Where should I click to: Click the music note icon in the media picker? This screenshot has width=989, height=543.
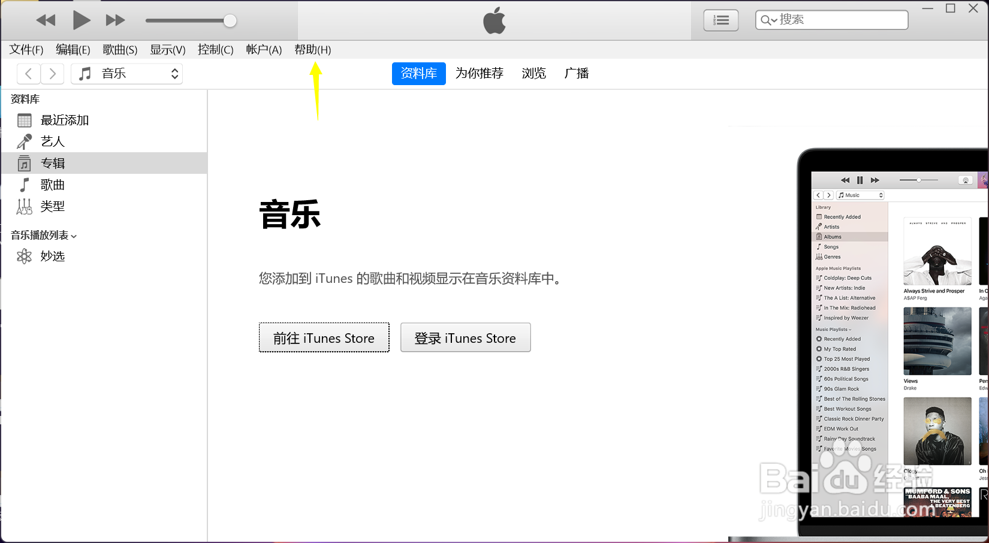(85, 74)
